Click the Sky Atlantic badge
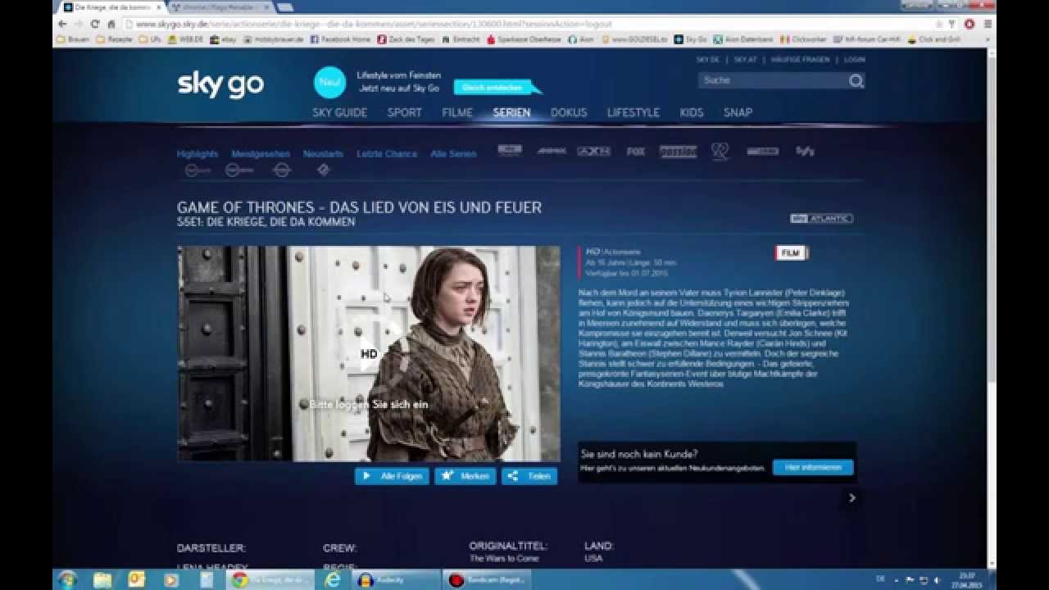Image resolution: width=1049 pixels, height=590 pixels. tap(821, 219)
